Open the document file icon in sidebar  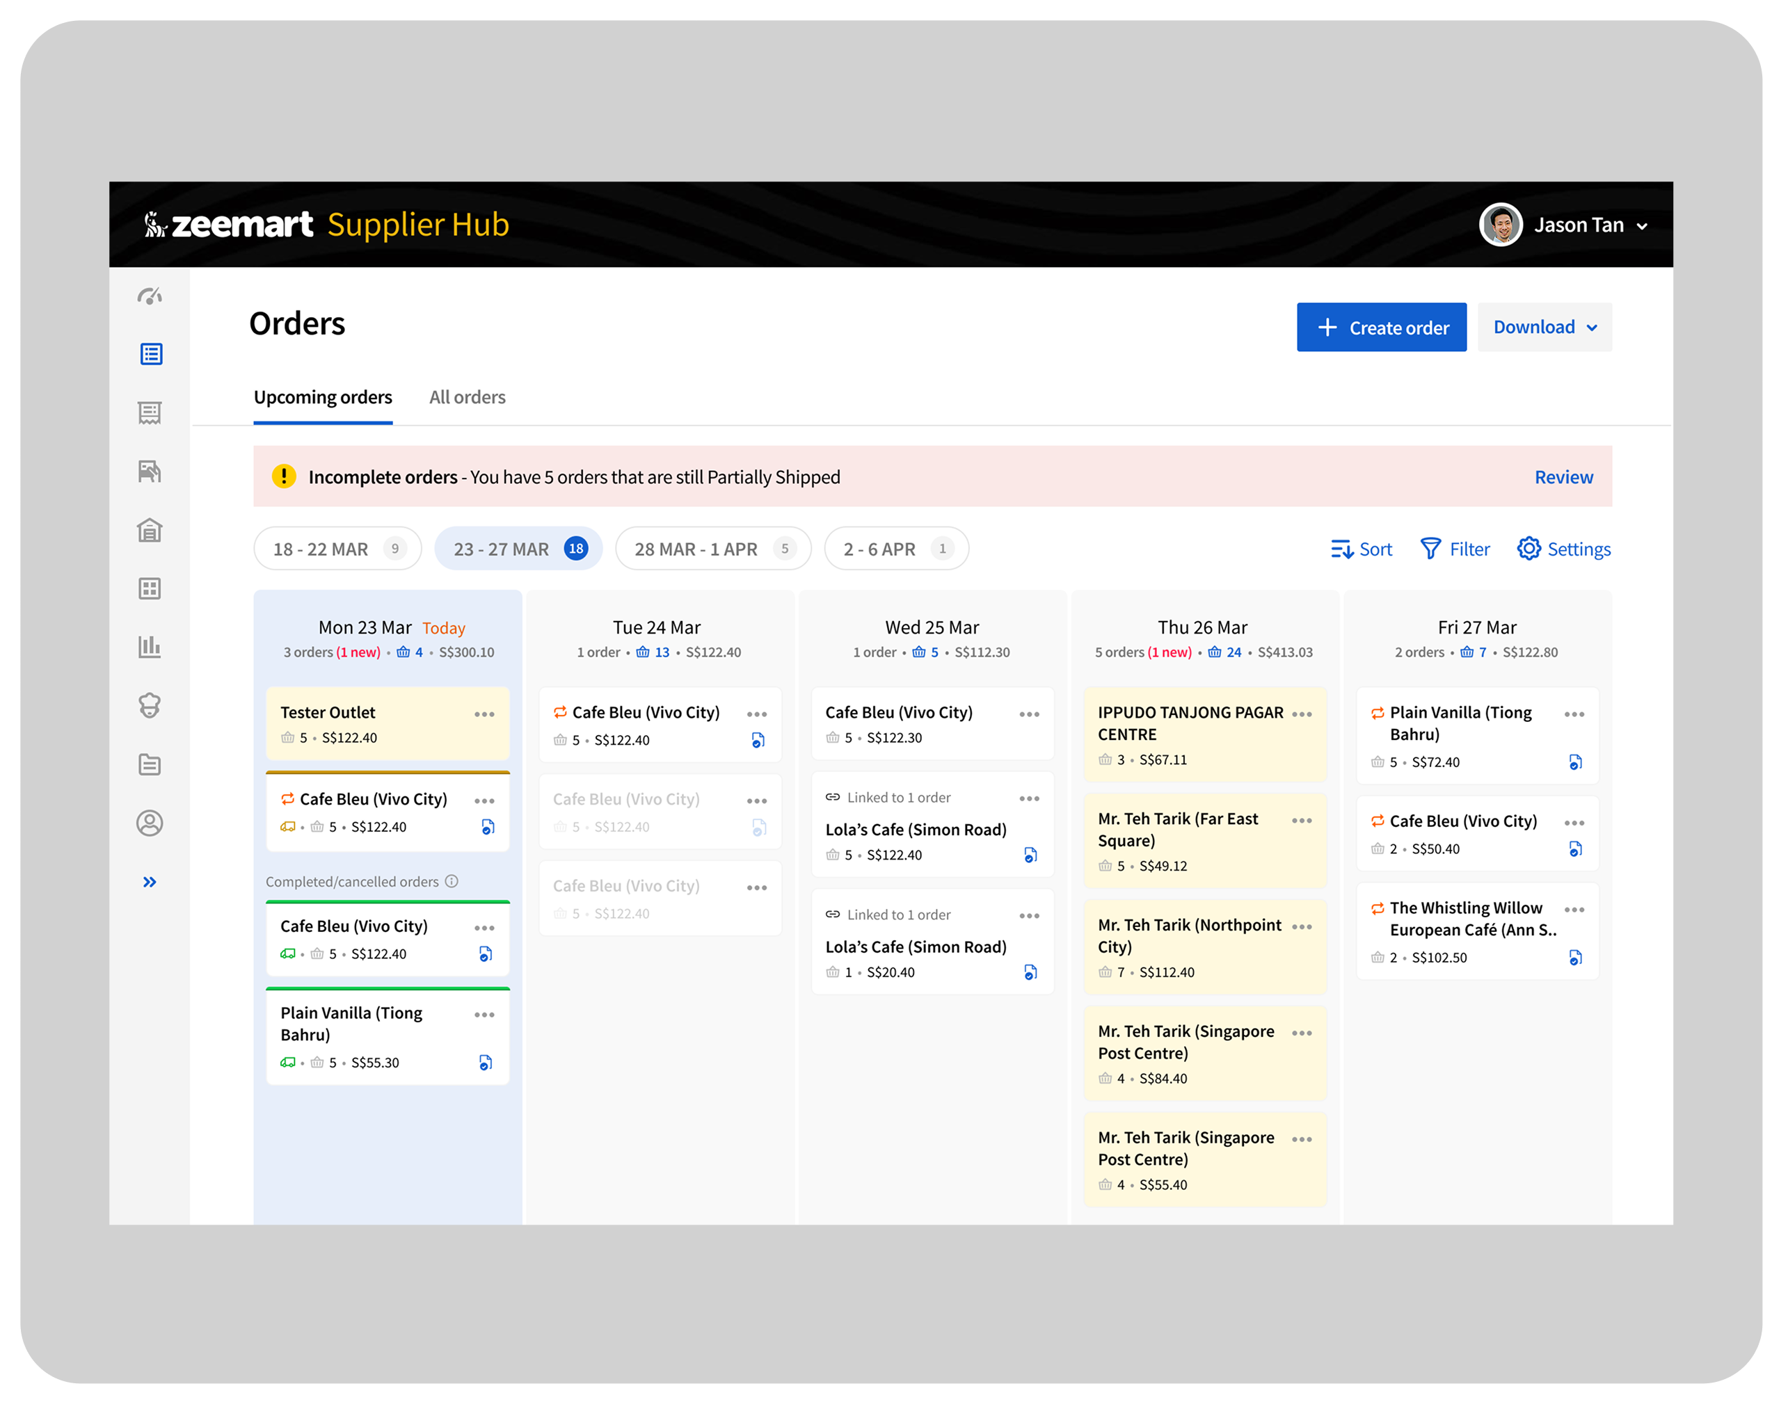pyautogui.click(x=150, y=765)
